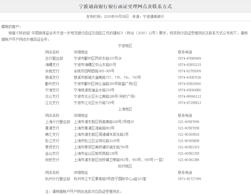The height and width of the screenshot is (195, 251).
Task: Select phone number 021-80365816
Action: point(189,135)
